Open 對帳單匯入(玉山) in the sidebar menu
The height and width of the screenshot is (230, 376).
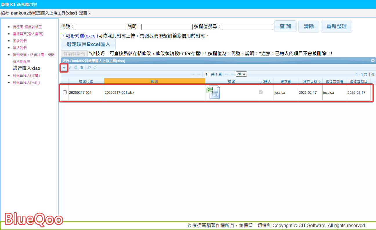[x=26, y=83]
